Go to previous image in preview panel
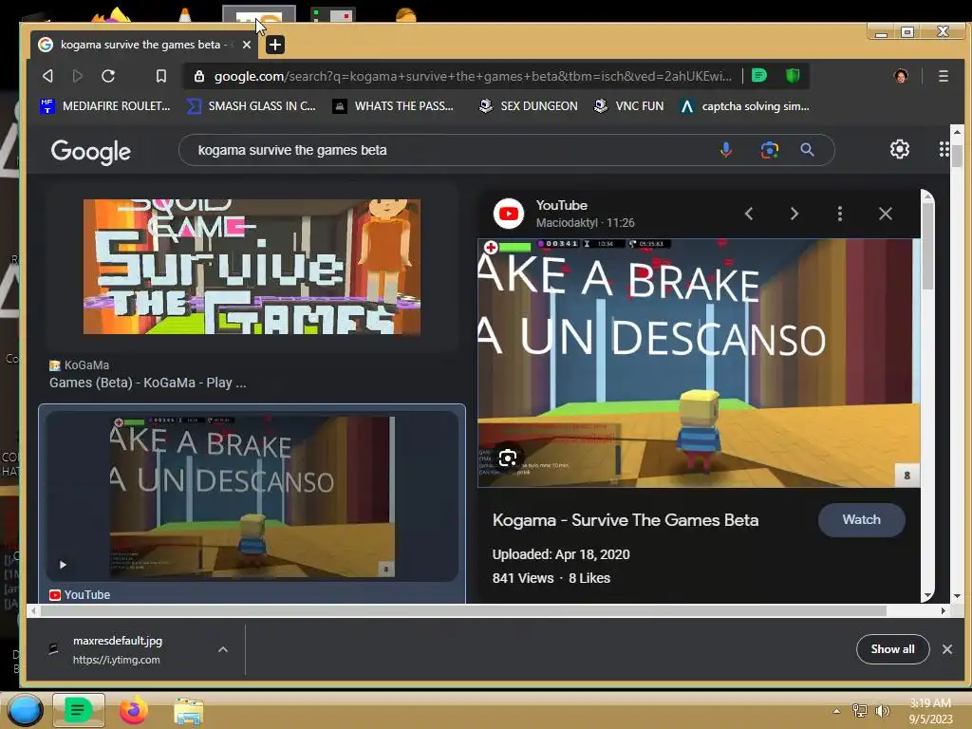Viewport: 972px width, 729px height. [749, 214]
